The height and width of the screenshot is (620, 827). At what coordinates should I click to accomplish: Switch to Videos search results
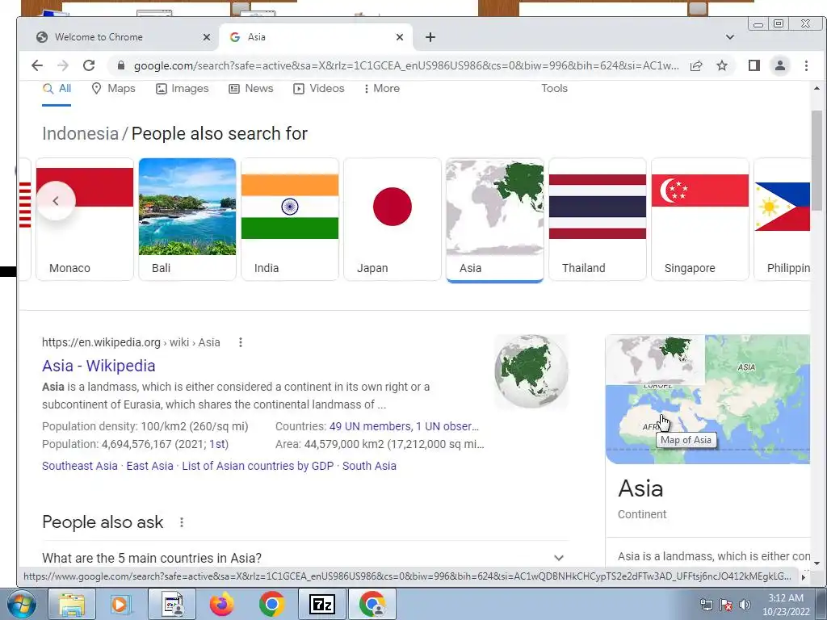319,89
